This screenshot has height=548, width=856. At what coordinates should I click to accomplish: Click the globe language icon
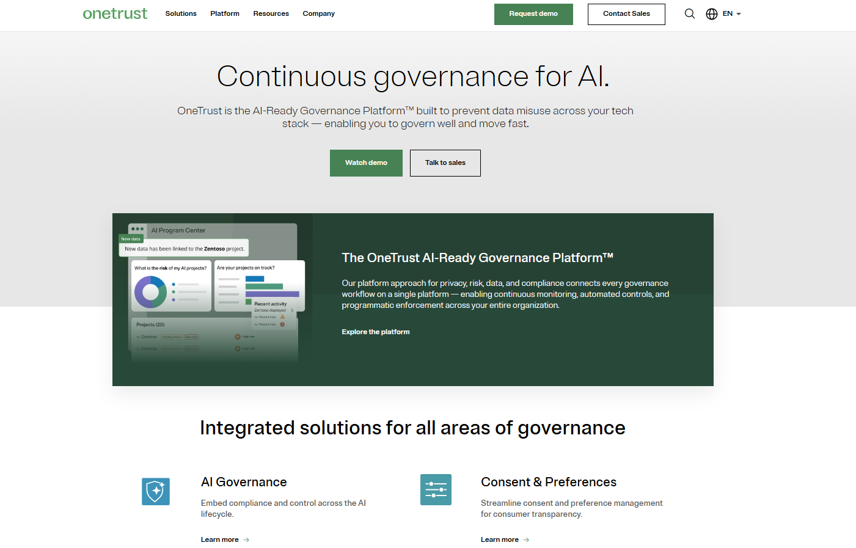[x=712, y=13]
